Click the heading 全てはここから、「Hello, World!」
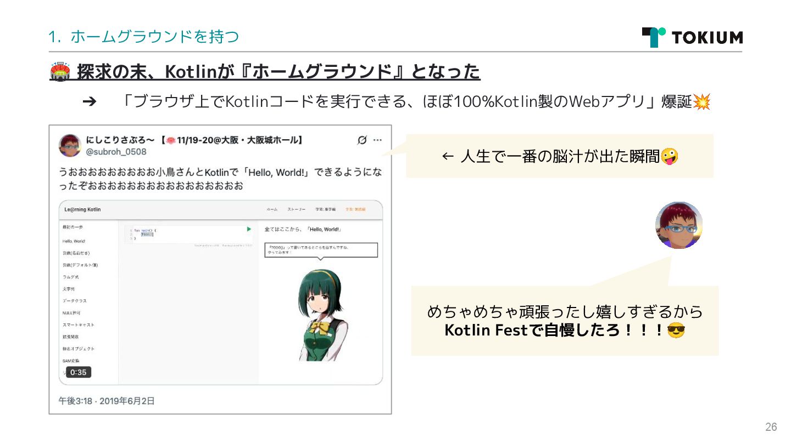Screen dimensions: 791x444 tap(303, 229)
